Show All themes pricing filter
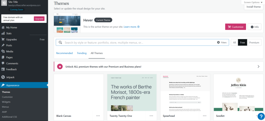Image resolution: width=265 pixels, height=121 pixels. (x=234, y=42)
